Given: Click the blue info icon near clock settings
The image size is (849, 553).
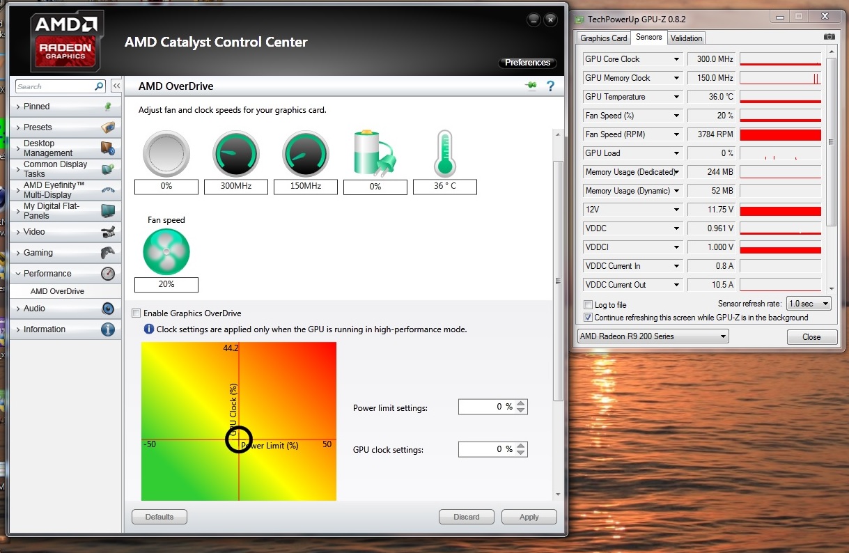Looking at the screenshot, I should [x=148, y=329].
